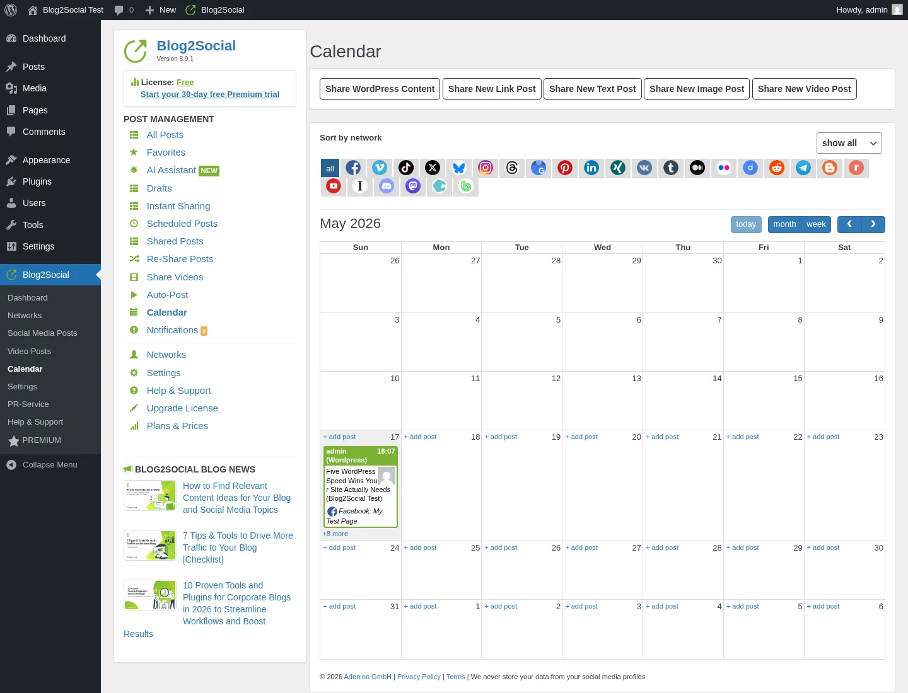Open Re-Share Posts menu item

(180, 259)
